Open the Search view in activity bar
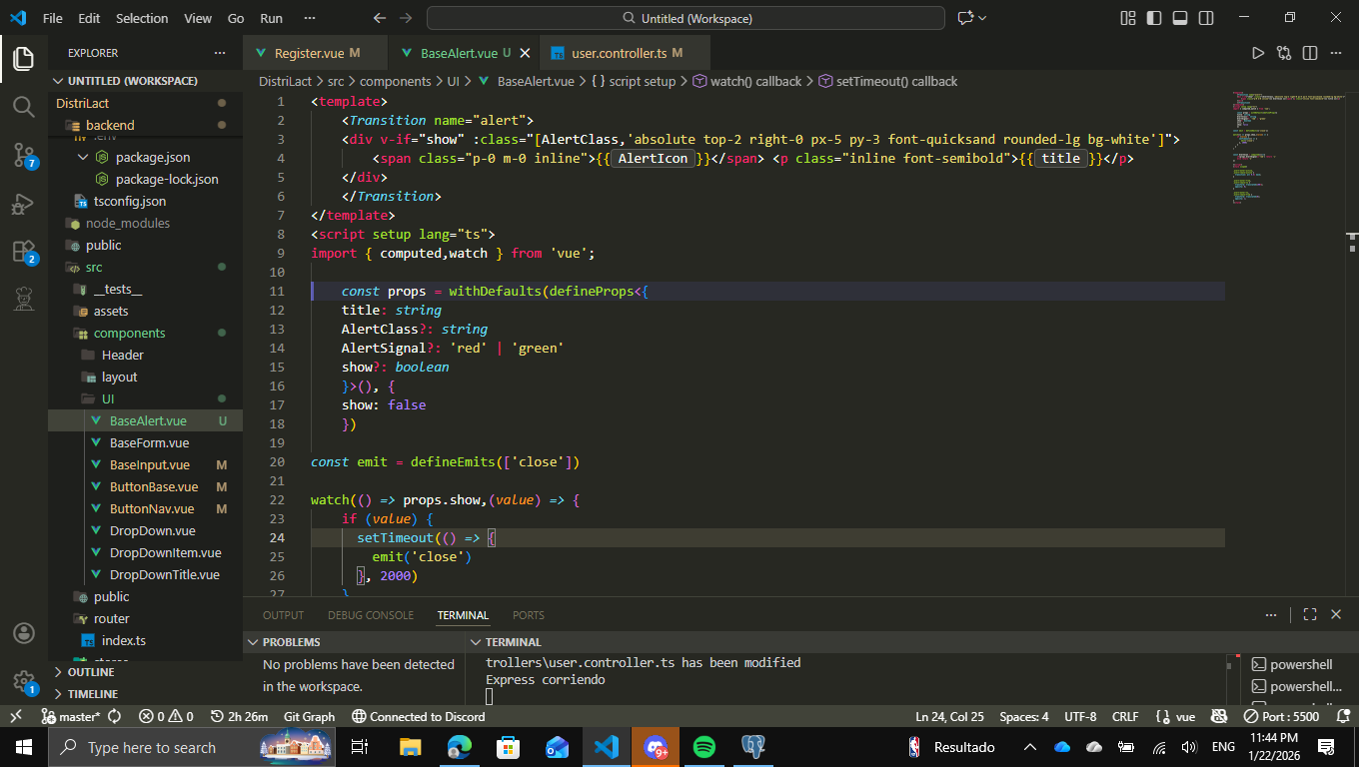 24,107
